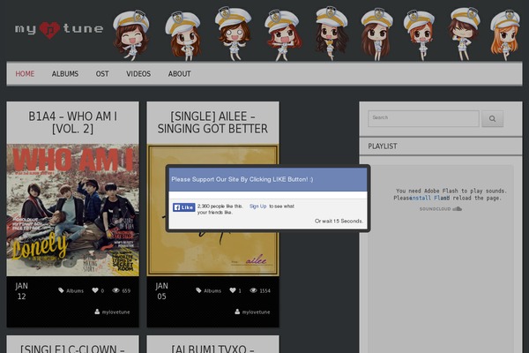The width and height of the screenshot is (529, 353).
Task: Open the Who Am I album cover
Action: 72,210
